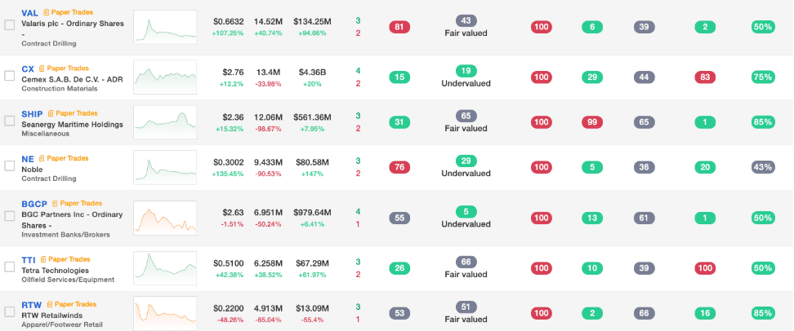Check the box for Seanergy Maritime Holdings
This screenshot has width=794, height=331.
pos(10,121)
